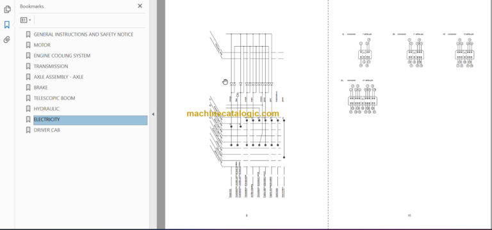Click the Bookmarks panel title text
Viewport: 492px width, 230px height.
pyautogui.click(x=31, y=6)
